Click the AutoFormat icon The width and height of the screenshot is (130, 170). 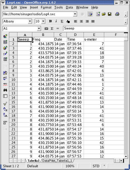[5, 73]
